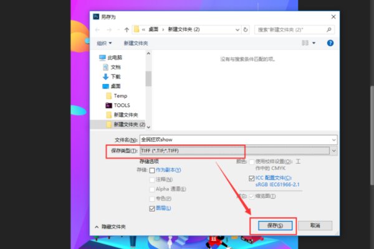Screen dimensions: 374x249
Task: Toggle the 专色 checkbox
Action: click(152, 199)
